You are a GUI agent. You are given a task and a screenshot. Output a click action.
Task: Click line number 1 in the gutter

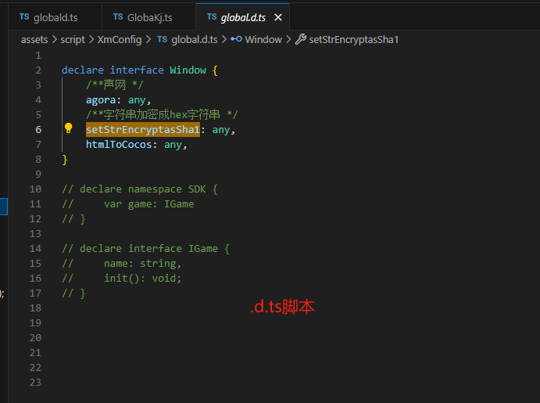pyautogui.click(x=38, y=56)
